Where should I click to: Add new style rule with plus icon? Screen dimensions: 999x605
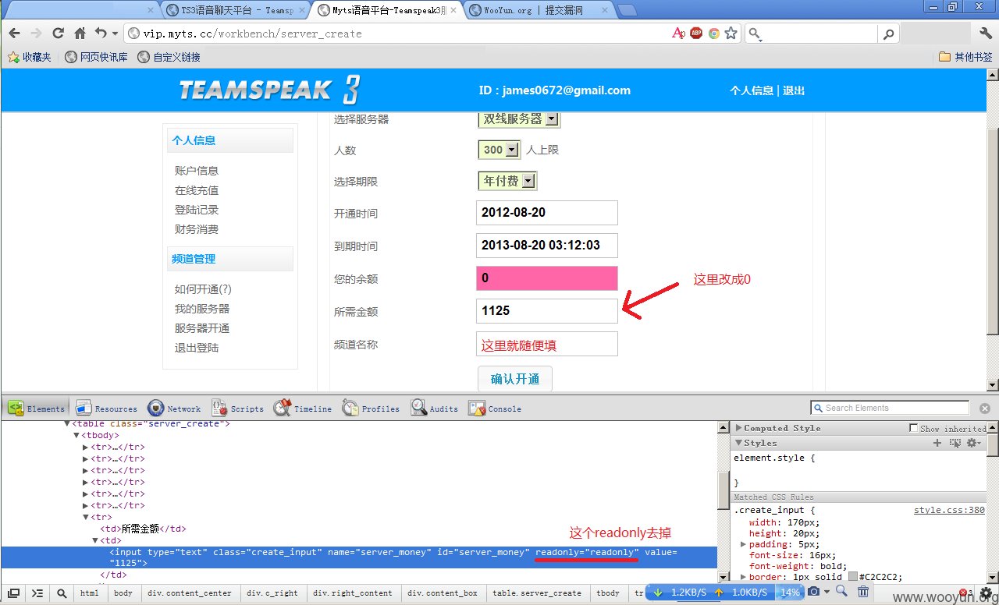click(x=937, y=443)
